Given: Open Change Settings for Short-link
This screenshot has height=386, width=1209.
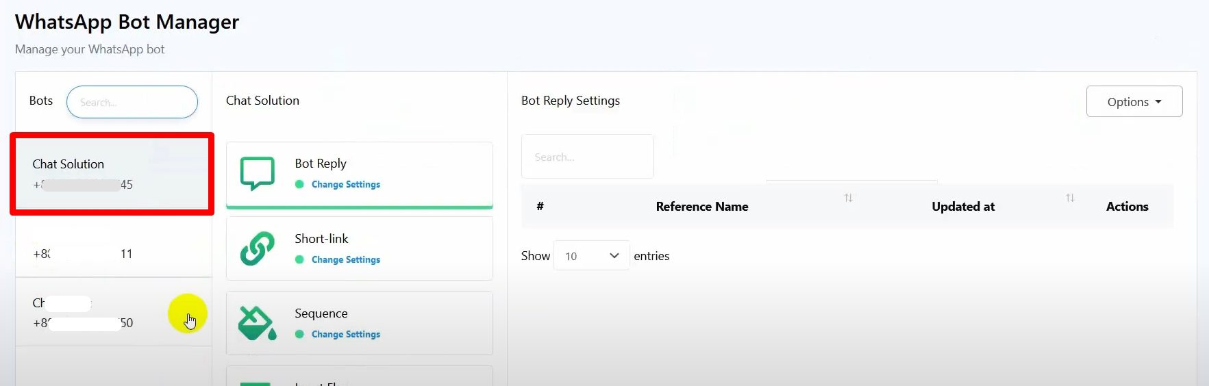Looking at the screenshot, I should 345,259.
